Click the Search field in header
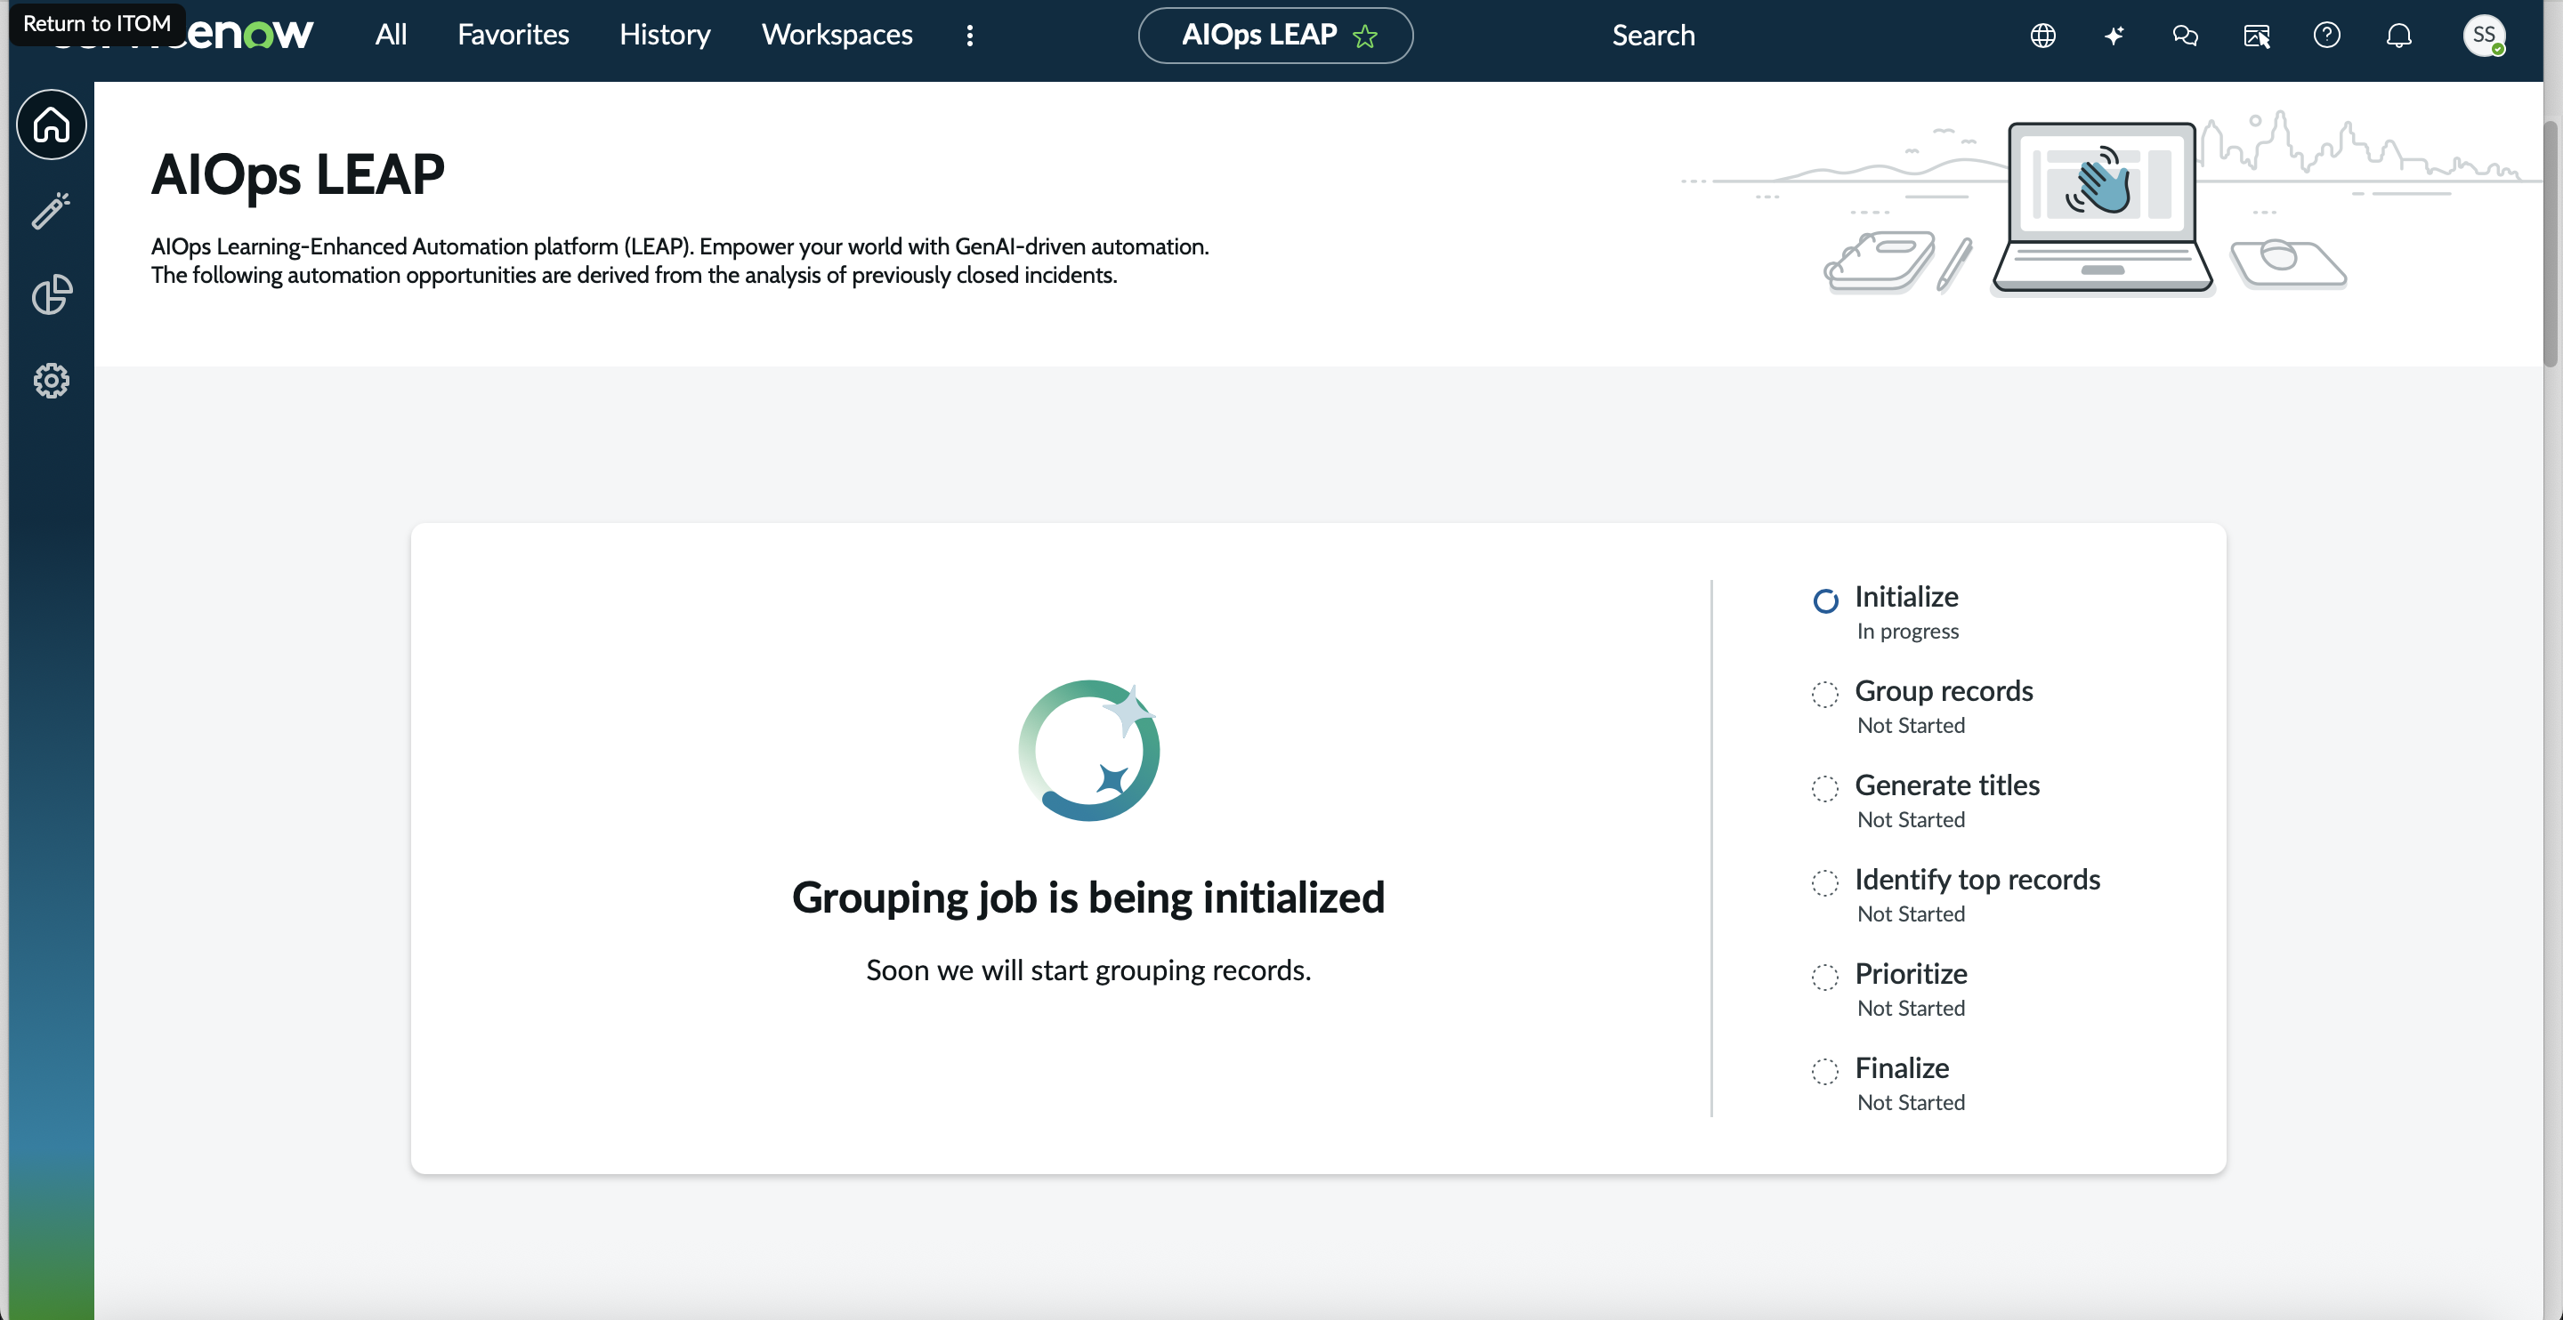 [x=1653, y=36]
